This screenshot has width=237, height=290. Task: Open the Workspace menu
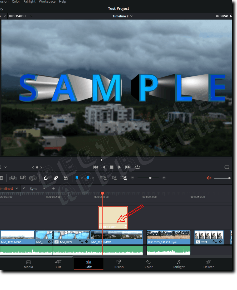[x=47, y=2]
